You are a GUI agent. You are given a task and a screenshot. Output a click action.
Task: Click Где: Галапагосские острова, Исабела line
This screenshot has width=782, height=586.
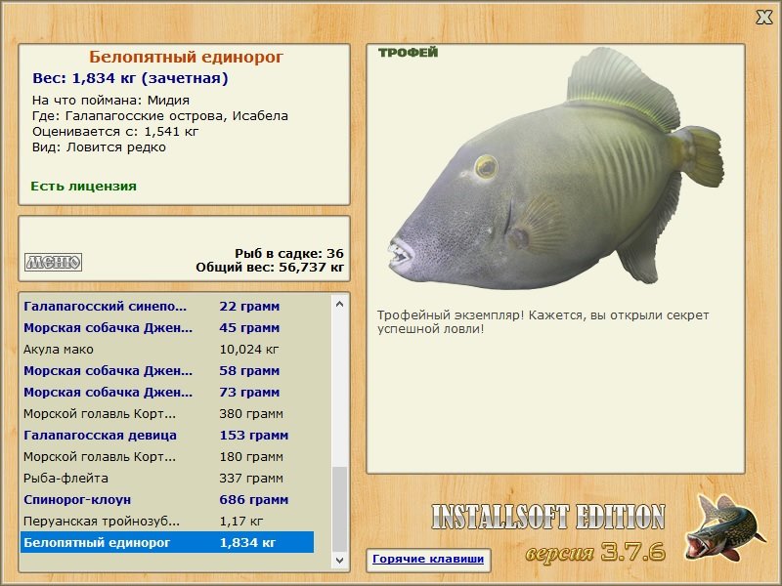point(160,116)
